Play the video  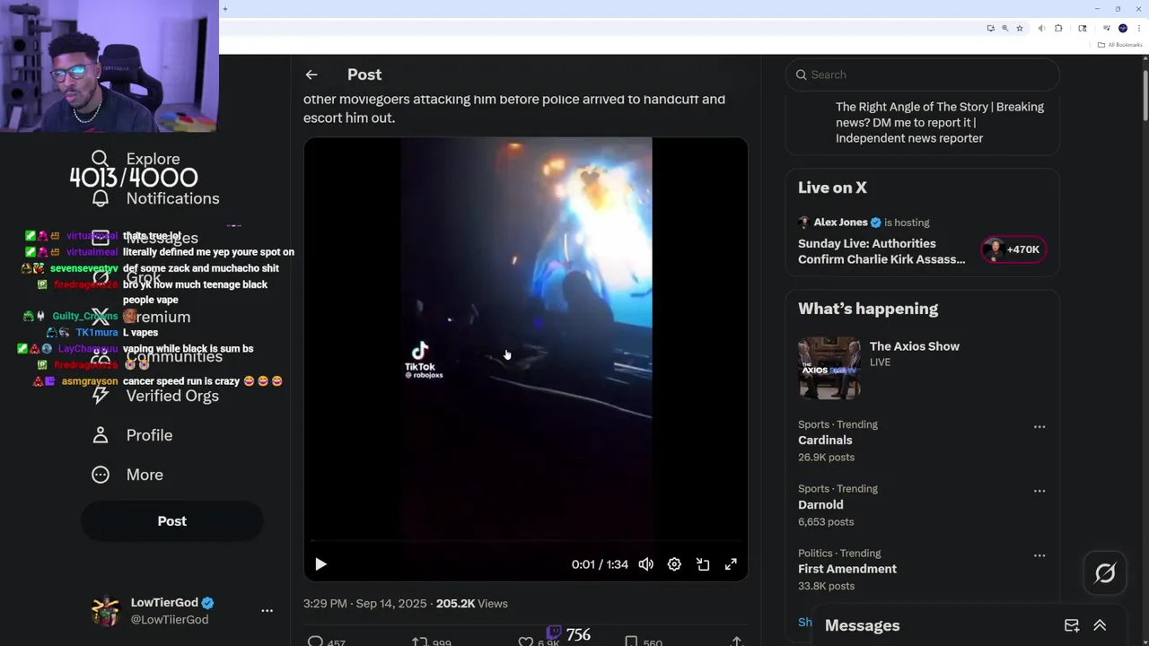[320, 564]
